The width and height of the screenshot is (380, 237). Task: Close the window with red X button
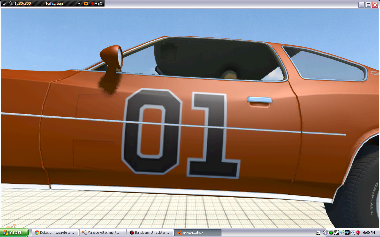click(x=375, y=4)
